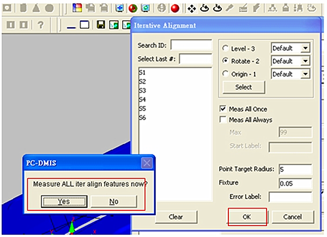Close the PC-DMIS message box

(x=147, y=163)
